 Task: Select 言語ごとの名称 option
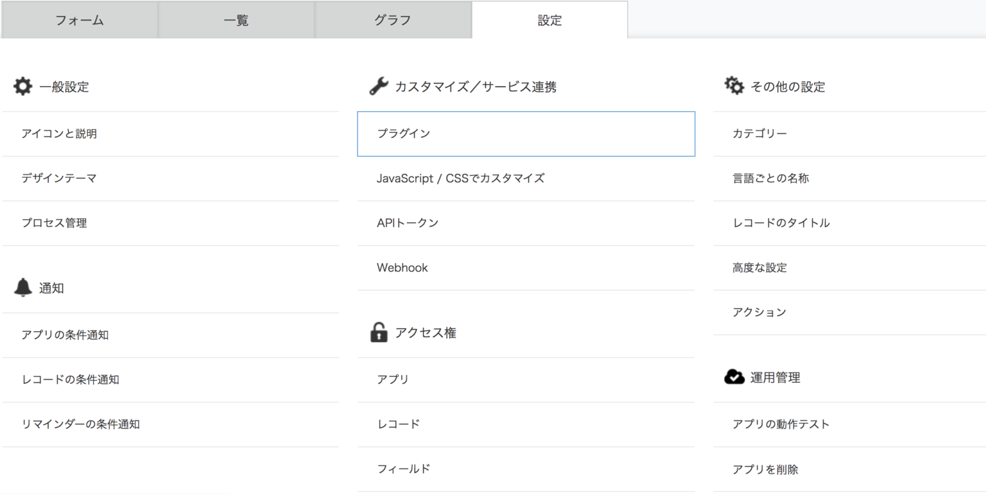pos(770,178)
